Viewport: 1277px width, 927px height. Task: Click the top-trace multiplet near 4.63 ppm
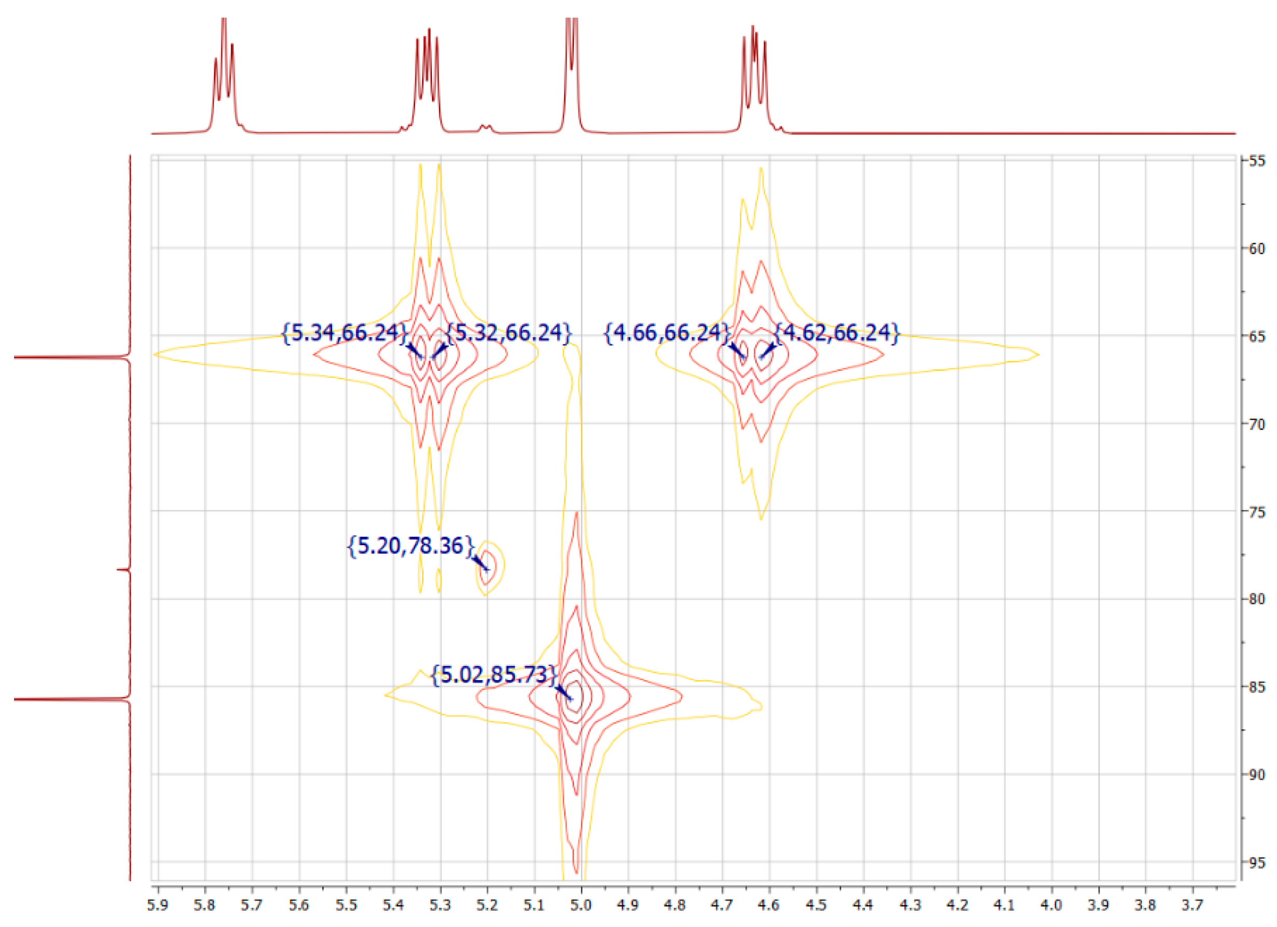(x=754, y=67)
